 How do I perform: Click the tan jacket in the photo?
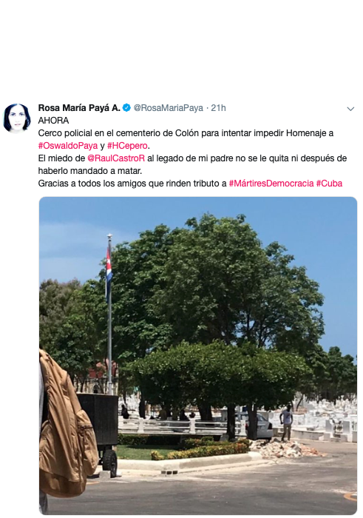click(x=66, y=426)
